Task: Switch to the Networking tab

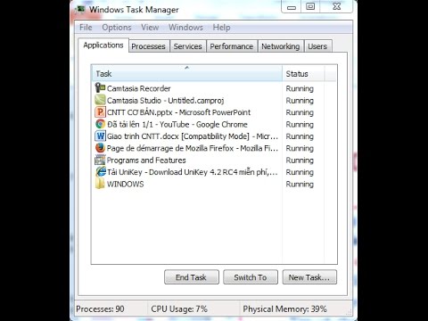Action: click(x=281, y=46)
